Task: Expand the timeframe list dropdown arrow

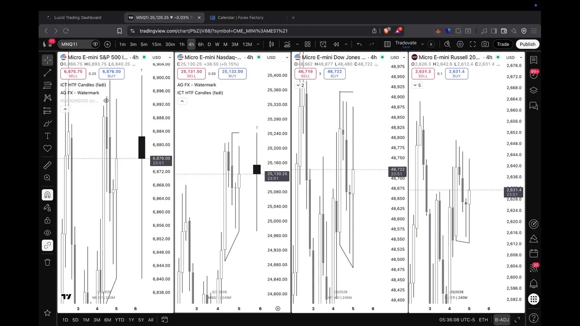Action: pos(258,44)
